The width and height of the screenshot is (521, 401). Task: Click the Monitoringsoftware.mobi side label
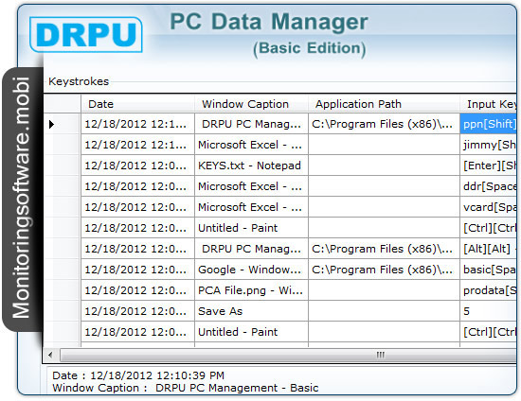[21, 198]
